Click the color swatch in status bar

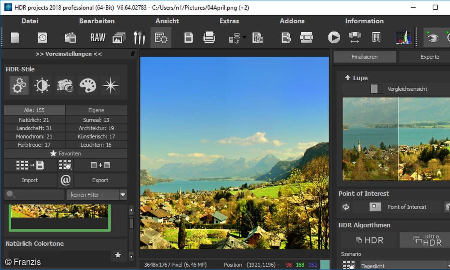pyautogui.click(x=325, y=265)
